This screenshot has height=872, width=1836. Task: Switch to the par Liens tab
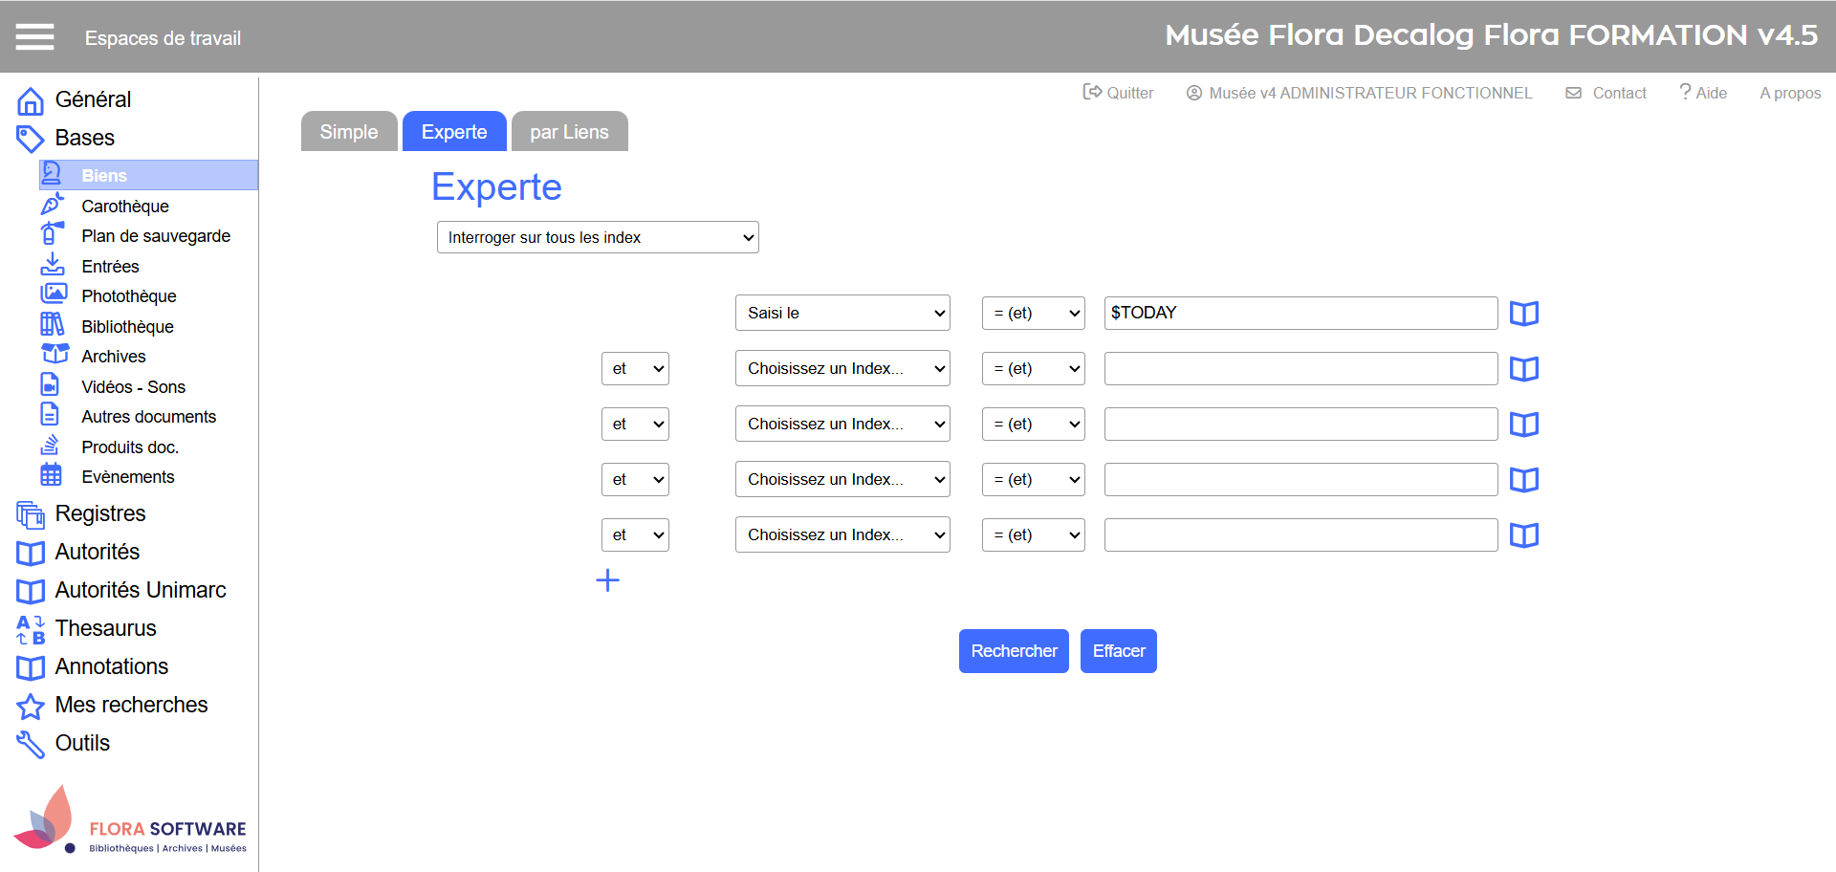[x=569, y=132]
